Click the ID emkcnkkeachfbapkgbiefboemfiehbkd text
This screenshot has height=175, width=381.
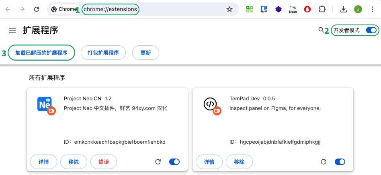tap(115, 142)
